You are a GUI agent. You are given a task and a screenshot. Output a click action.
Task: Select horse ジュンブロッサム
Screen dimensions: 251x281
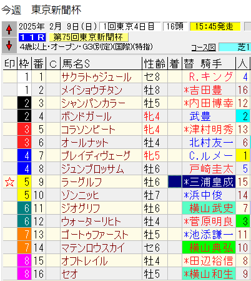pyautogui.click(x=92, y=169)
